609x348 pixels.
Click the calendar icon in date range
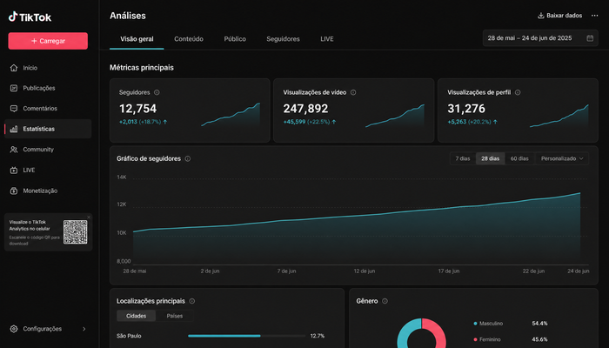590,38
